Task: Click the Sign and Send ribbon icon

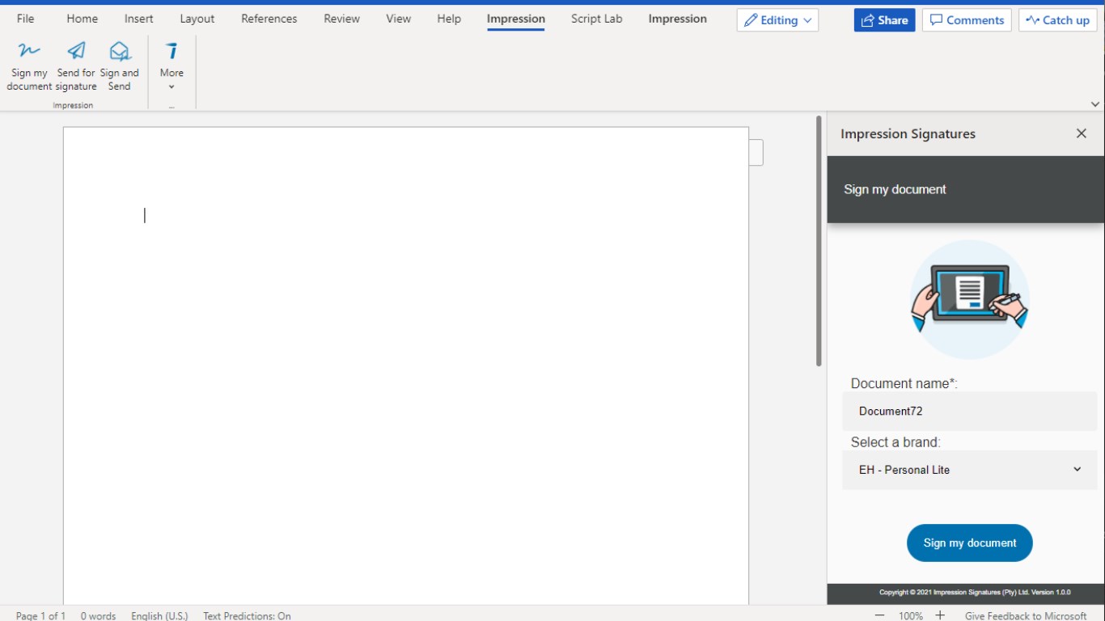Action: click(120, 66)
